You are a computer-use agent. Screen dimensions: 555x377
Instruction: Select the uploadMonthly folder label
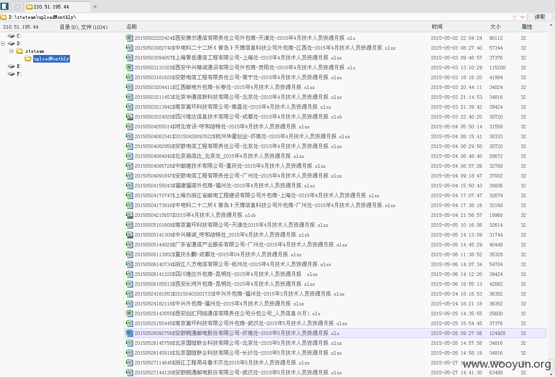(x=51, y=59)
